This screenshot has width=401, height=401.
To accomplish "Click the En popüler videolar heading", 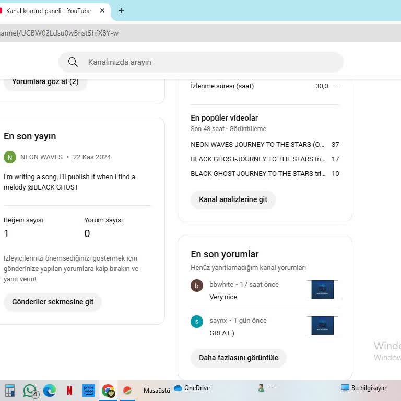I will 225,118.
